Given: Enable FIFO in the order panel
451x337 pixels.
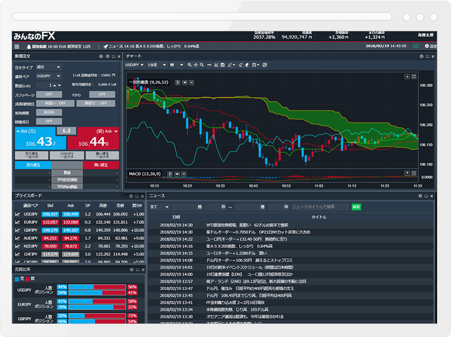Looking at the screenshot, I should (102, 94).
